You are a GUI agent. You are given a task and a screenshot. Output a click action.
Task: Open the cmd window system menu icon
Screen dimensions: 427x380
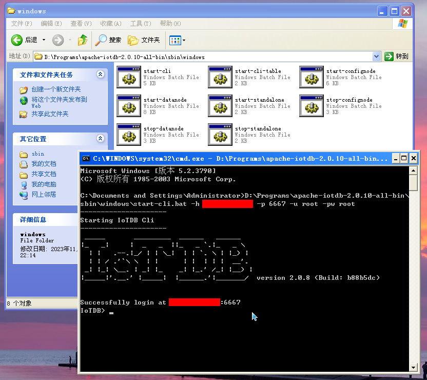tap(86, 159)
